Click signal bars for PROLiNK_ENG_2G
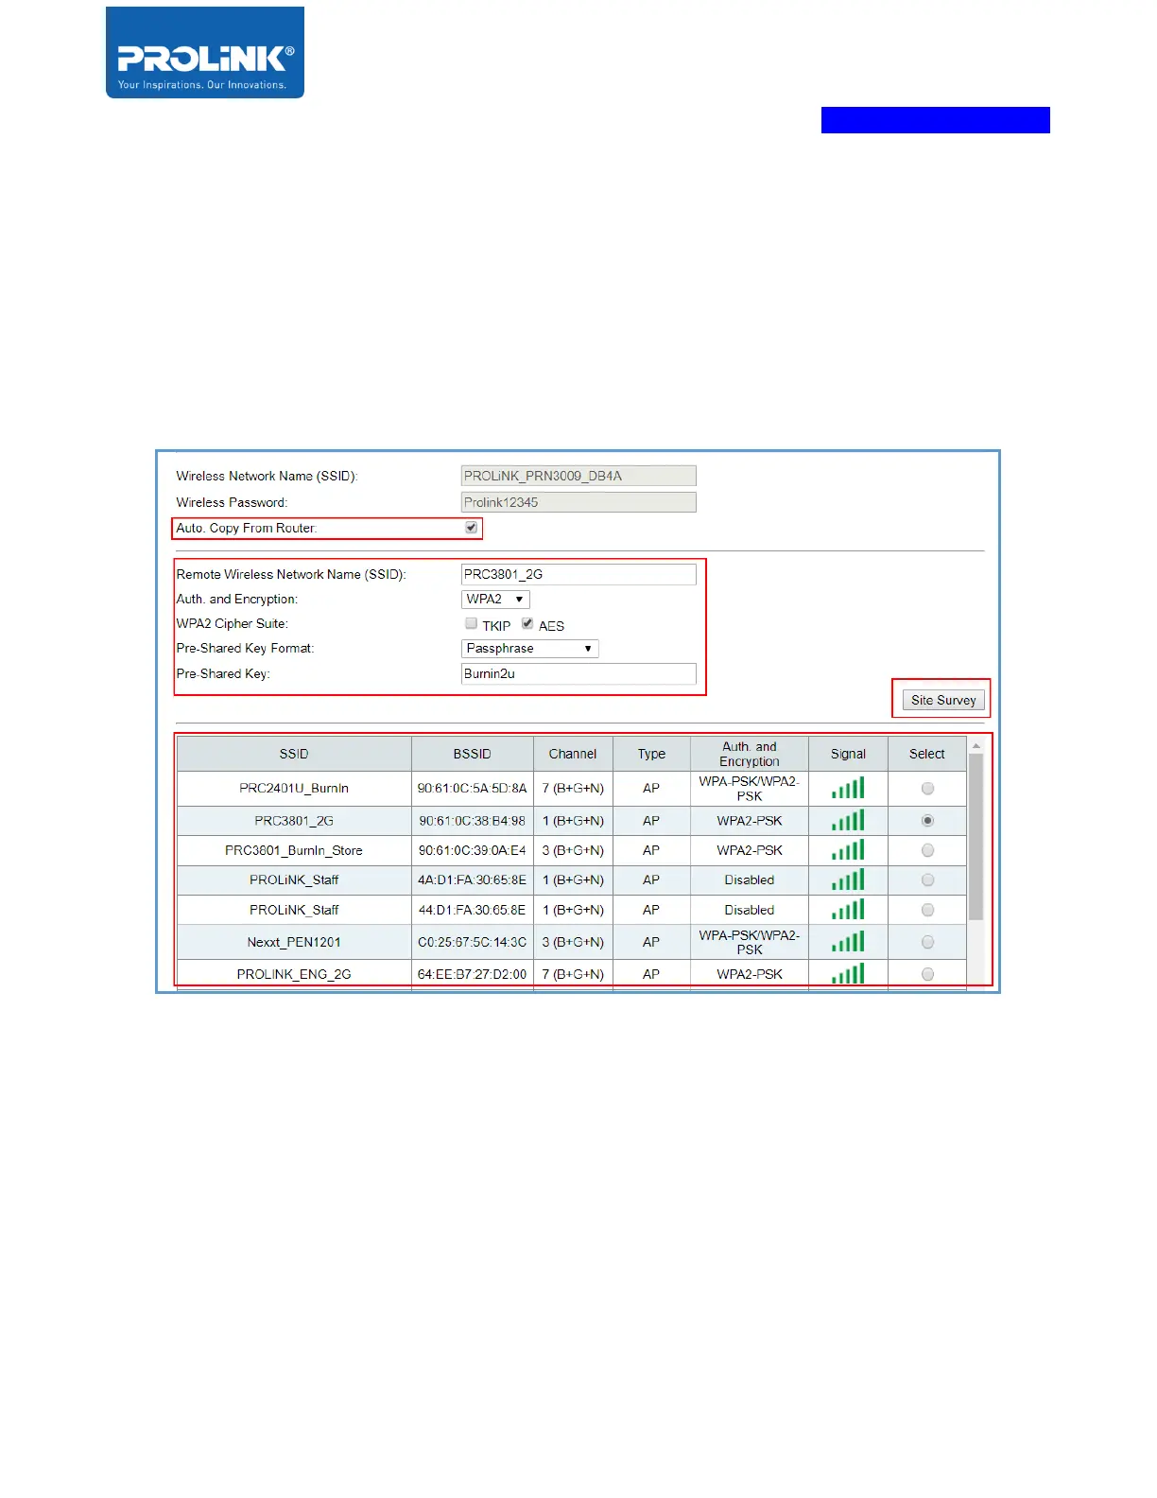 pyautogui.click(x=848, y=973)
